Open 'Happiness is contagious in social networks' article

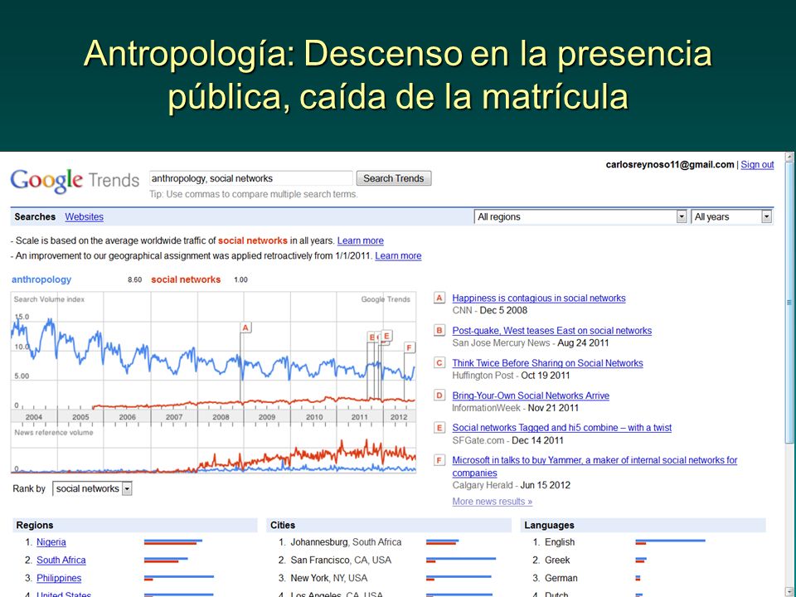click(539, 298)
